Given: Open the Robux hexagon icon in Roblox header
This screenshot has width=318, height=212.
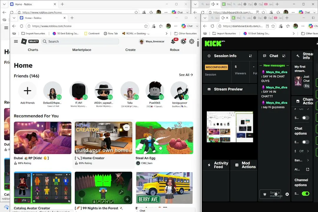Looking at the screenshot, I should pos(183,42).
